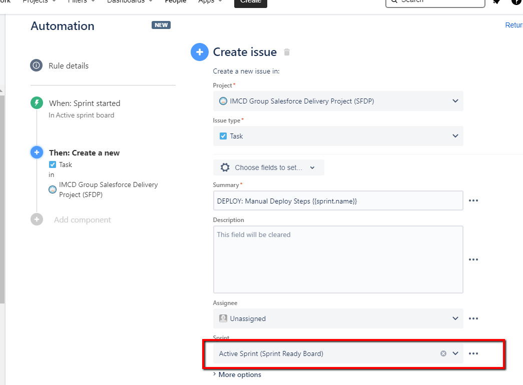Select the Then: Create a new action
The width and height of the screenshot is (523, 385).
[85, 152]
